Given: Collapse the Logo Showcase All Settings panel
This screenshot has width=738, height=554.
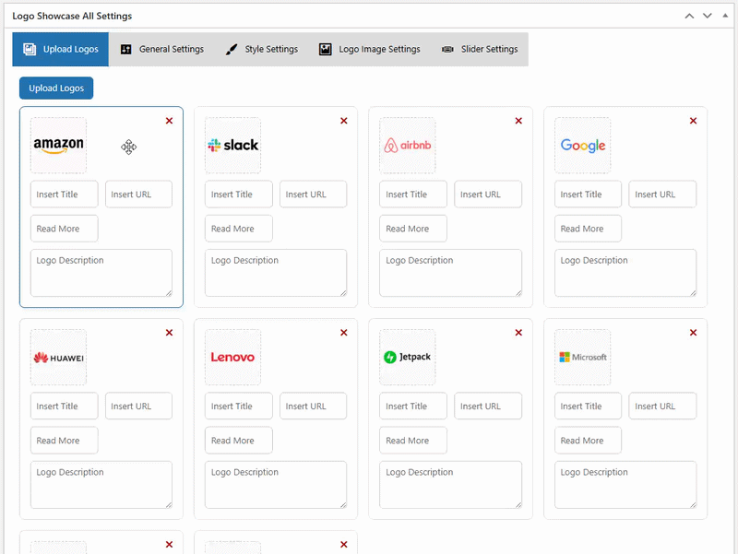Looking at the screenshot, I should coord(725,16).
